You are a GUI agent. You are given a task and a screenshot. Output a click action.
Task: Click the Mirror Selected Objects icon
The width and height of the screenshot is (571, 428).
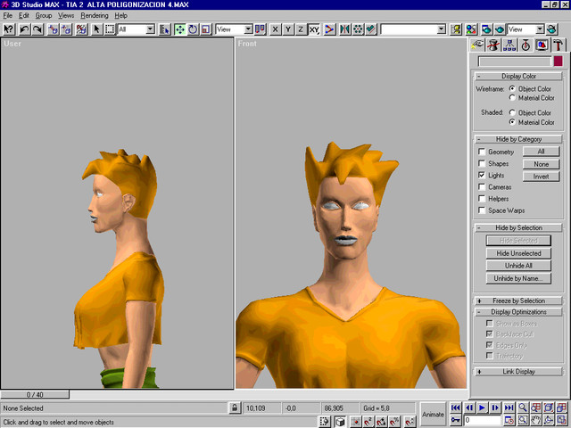click(344, 29)
